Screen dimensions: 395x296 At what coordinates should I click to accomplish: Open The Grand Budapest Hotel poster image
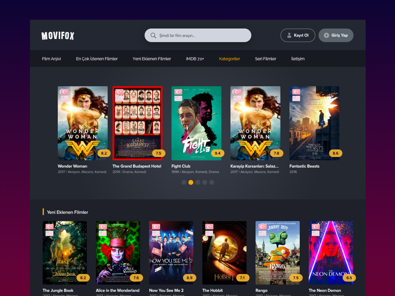(x=137, y=123)
